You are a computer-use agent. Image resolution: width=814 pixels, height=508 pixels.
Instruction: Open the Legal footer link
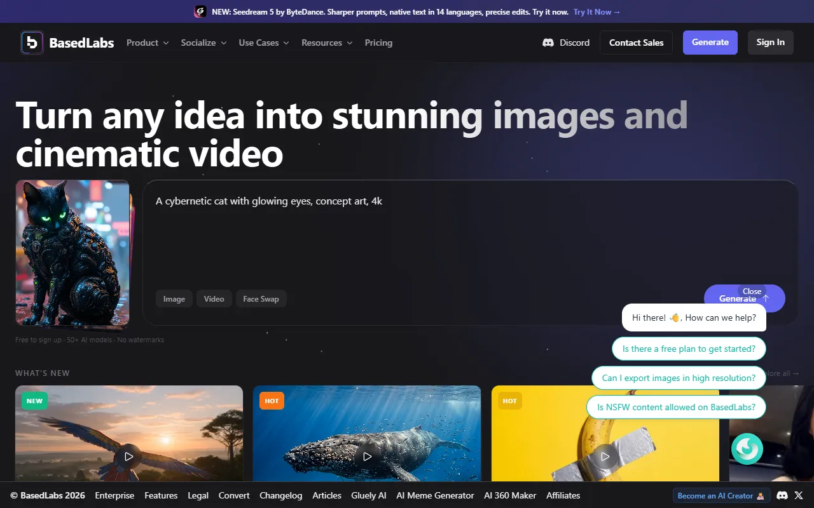click(198, 495)
